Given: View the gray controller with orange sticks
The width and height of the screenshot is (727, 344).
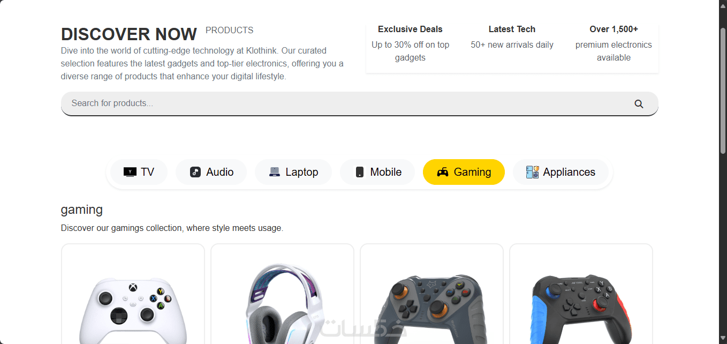Looking at the screenshot, I should pos(431,294).
